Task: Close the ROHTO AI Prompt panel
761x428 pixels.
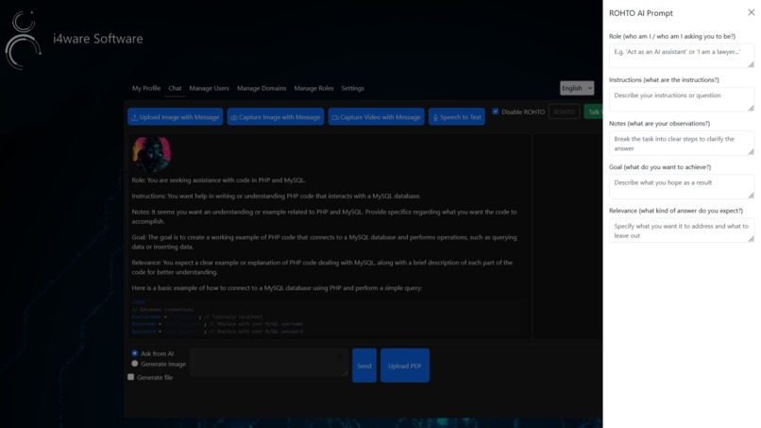Action: pyautogui.click(x=751, y=12)
